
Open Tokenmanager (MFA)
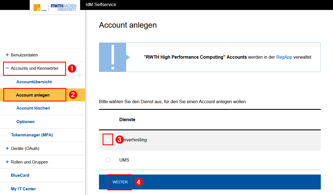pos(33,135)
